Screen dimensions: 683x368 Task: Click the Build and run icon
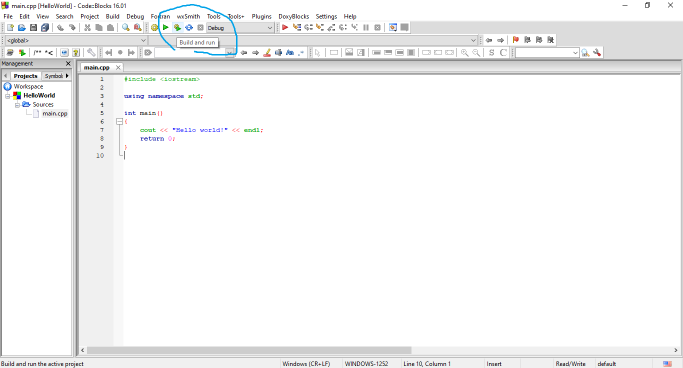pyautogui.click(x=177, y=27)
